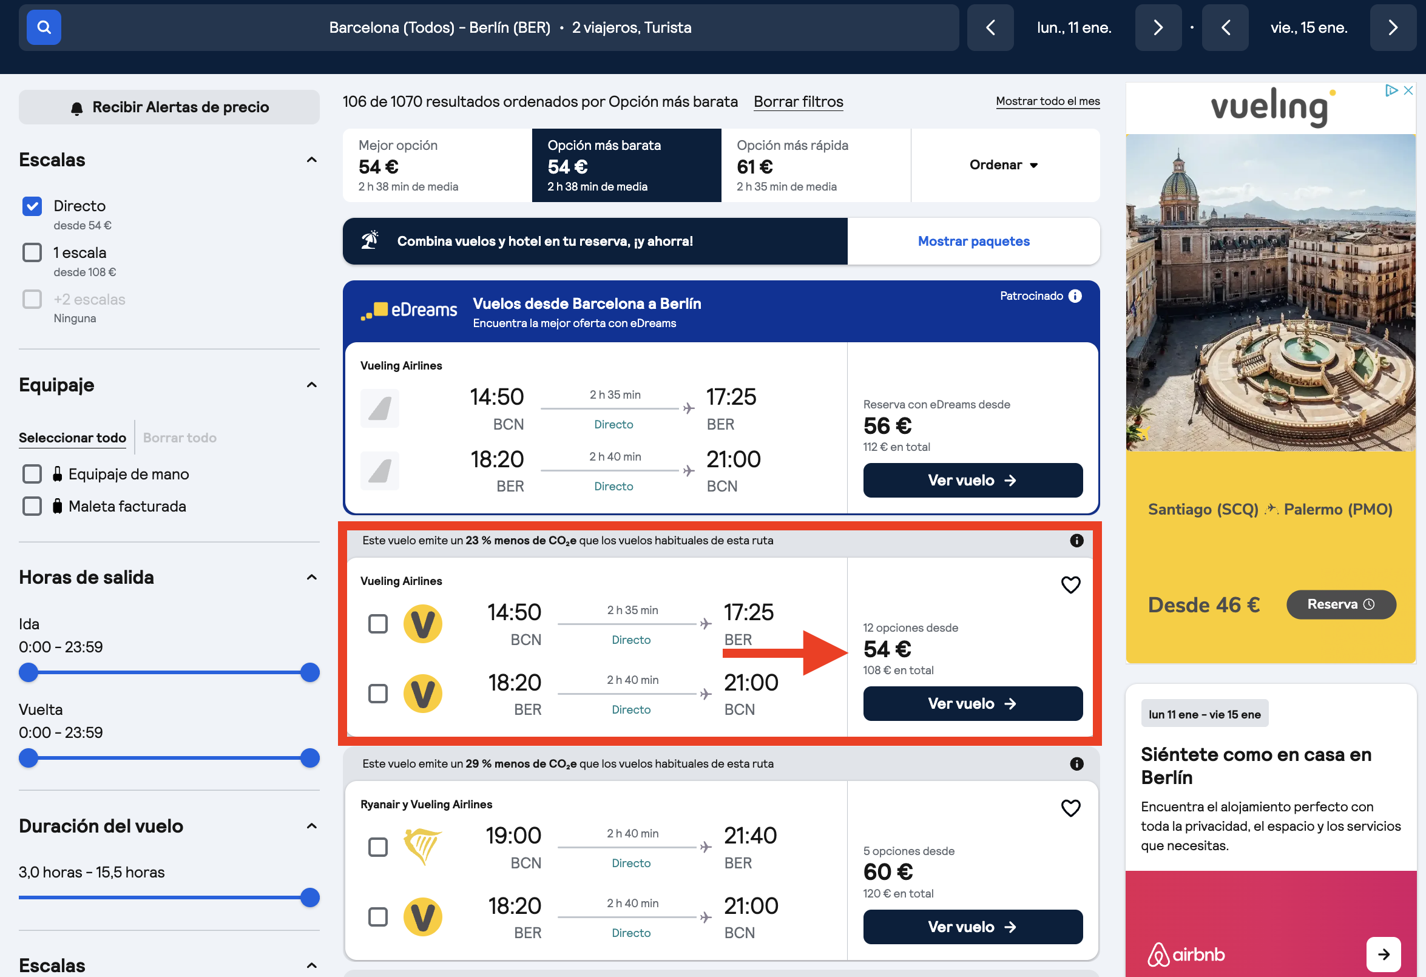Select the 14:50 BCN Vueling outbound leg checkbox
The width and height of the screenshot is (1426, 977).
pyautogui.click(x=378, y=624)
